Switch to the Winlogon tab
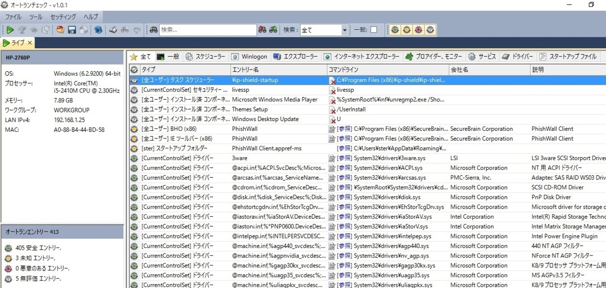Viewport: 606px width, 288px height. [249, 57]
